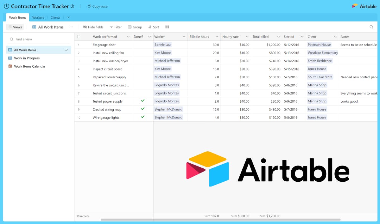Image resolution: width=380 pixels, height=224 pixels.
Task: Expand the Hourly rate column menu
Action: tap(247, 37)
